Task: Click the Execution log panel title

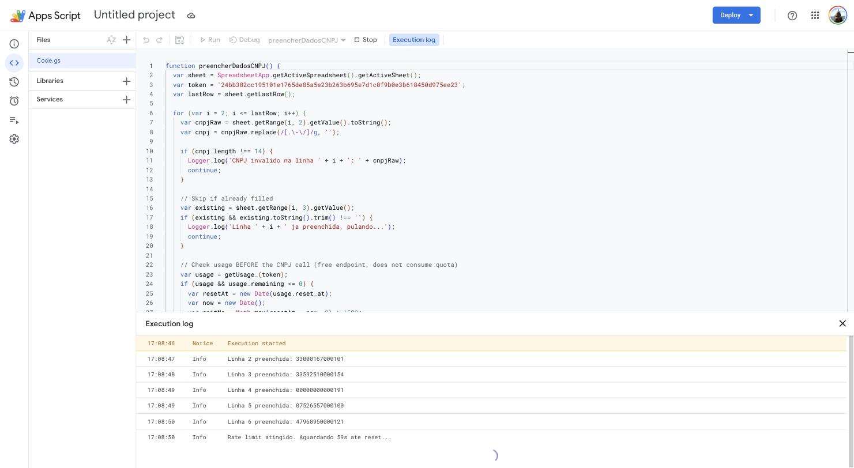Action: [x=170, y=324]
